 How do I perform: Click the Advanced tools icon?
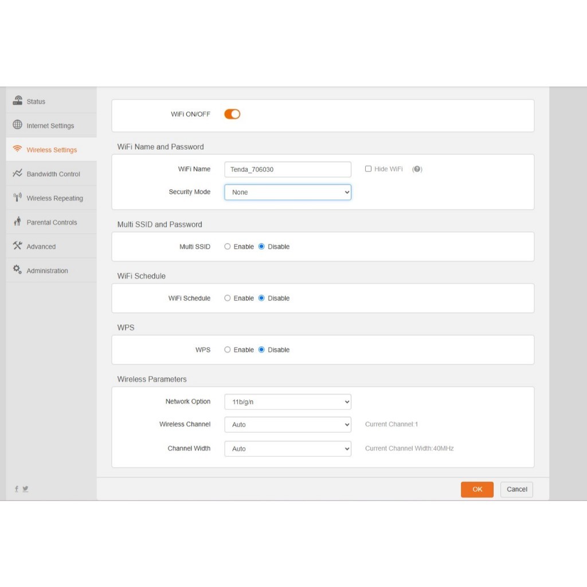(x=18, y=246)
